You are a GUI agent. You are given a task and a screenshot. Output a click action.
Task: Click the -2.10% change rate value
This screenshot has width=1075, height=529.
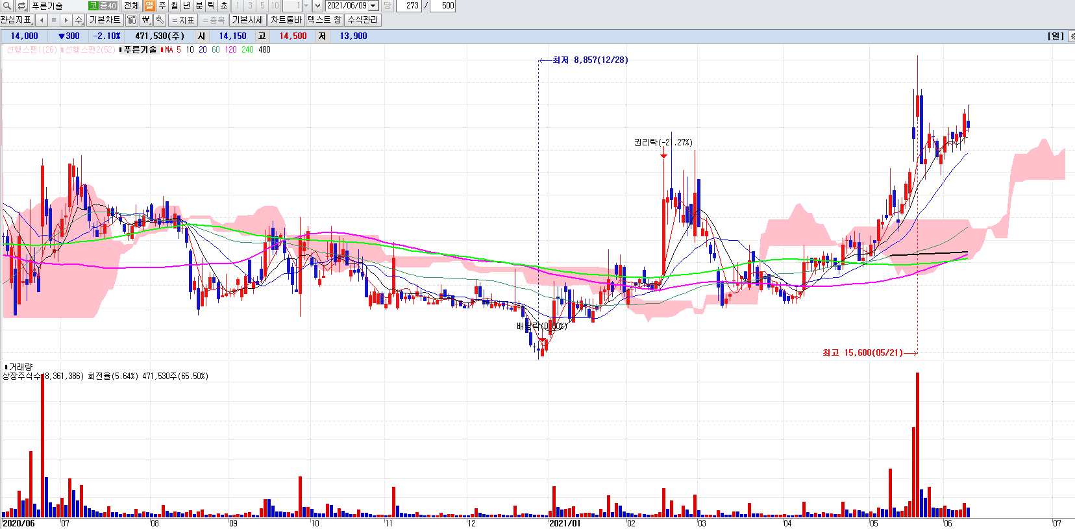pyautogui.click(x=107, y=36)
